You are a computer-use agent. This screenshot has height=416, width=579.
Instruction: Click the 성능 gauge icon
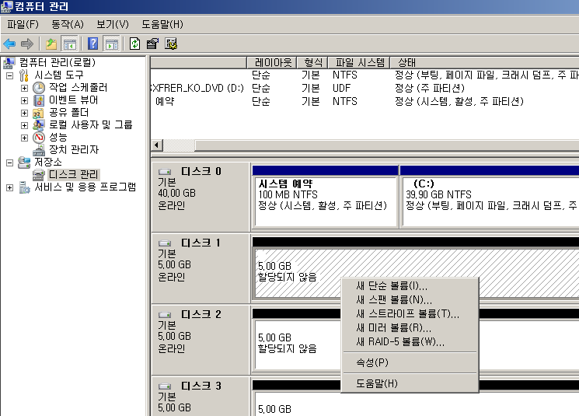click(39, 138)
